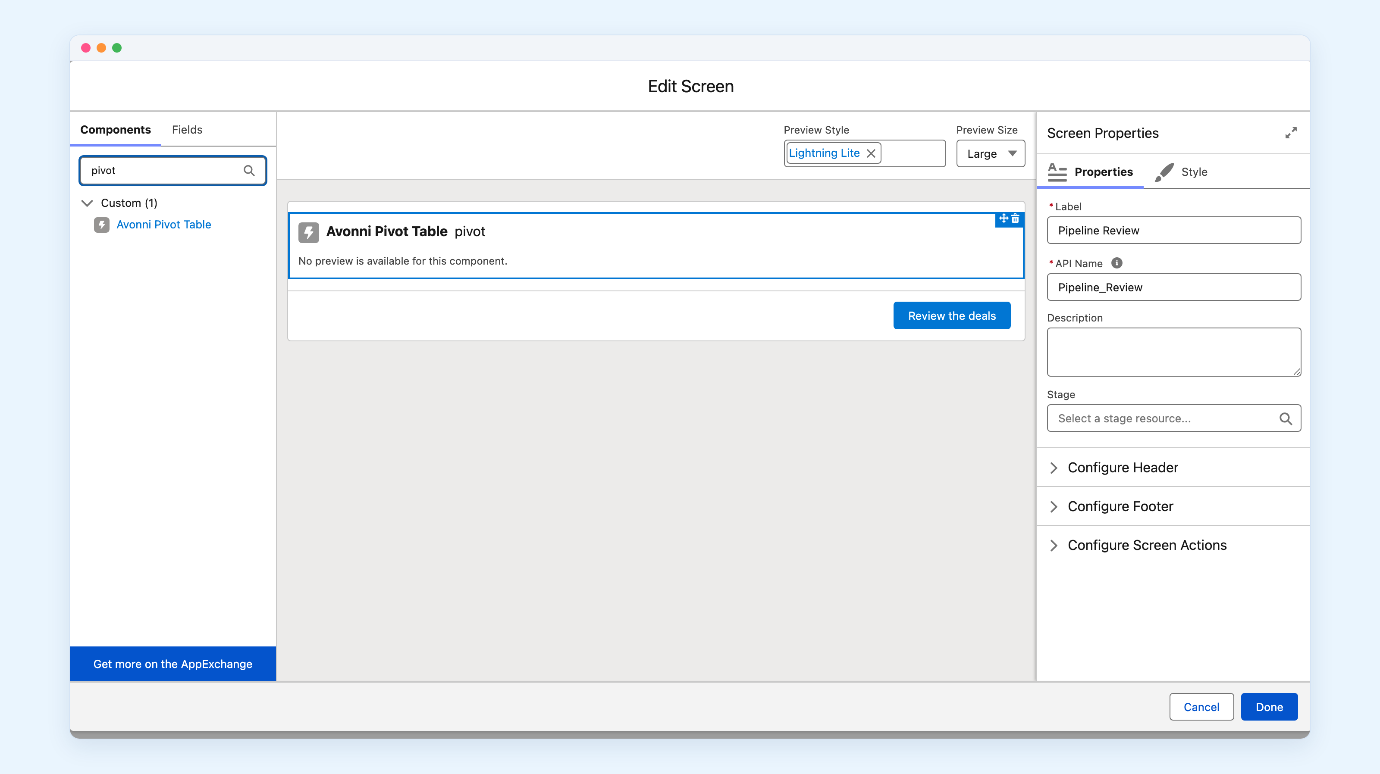
Task: Click the red close window button
Action: (86, 48)
